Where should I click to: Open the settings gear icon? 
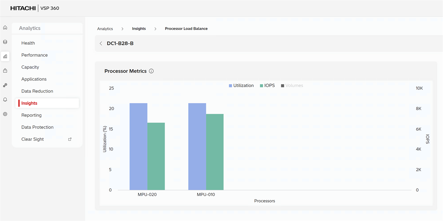pos(5,114)
